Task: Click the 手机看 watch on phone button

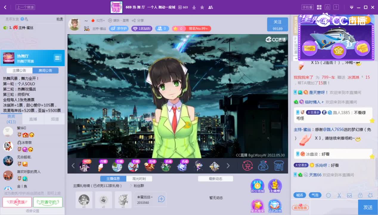Action: (x=307, y=7)
